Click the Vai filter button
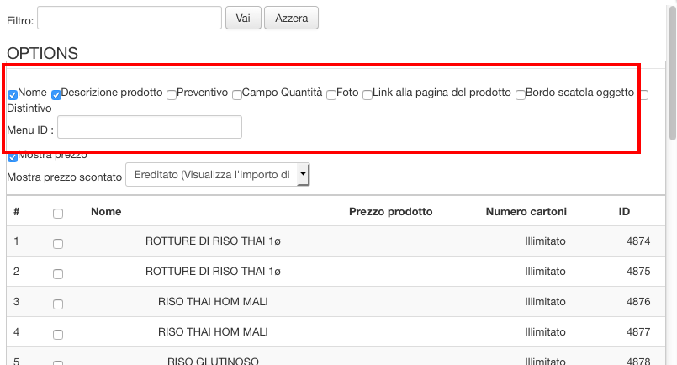 pos(242,18)
